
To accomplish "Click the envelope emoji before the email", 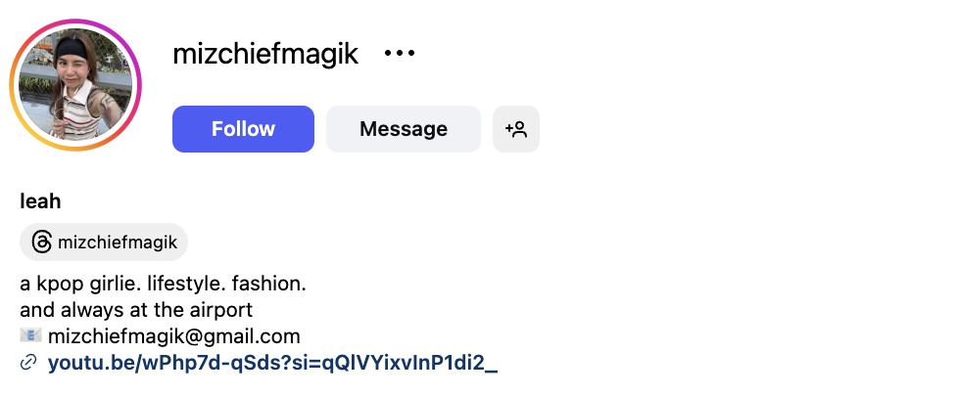I will pyautogui.click(x=29, y=337).
